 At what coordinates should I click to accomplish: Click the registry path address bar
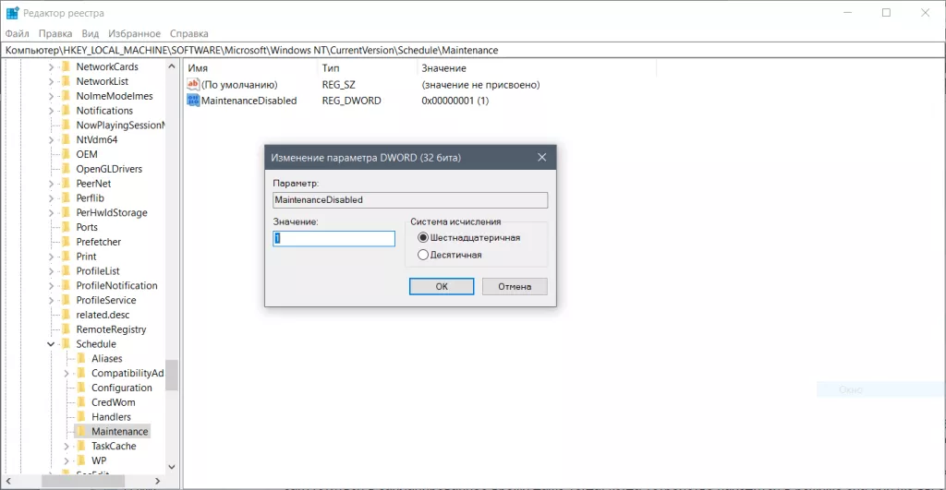click(x=473, y=50)
